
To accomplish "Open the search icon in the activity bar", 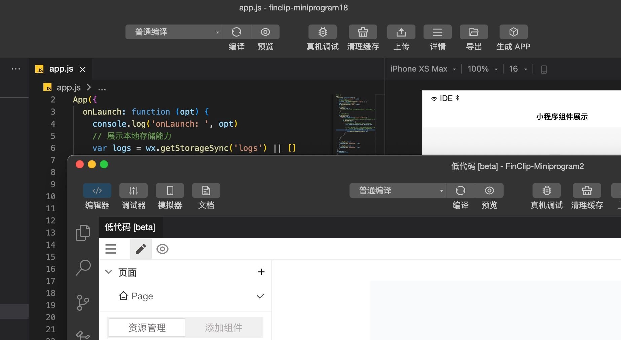I will pyautogui.click(x=83, y=267).
